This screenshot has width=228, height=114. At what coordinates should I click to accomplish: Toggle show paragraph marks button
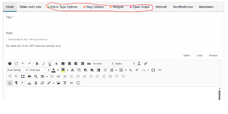16,83
